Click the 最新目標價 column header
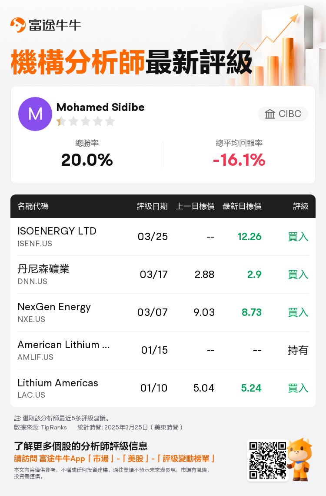The image size is (326, 496). tap(242, 207)
